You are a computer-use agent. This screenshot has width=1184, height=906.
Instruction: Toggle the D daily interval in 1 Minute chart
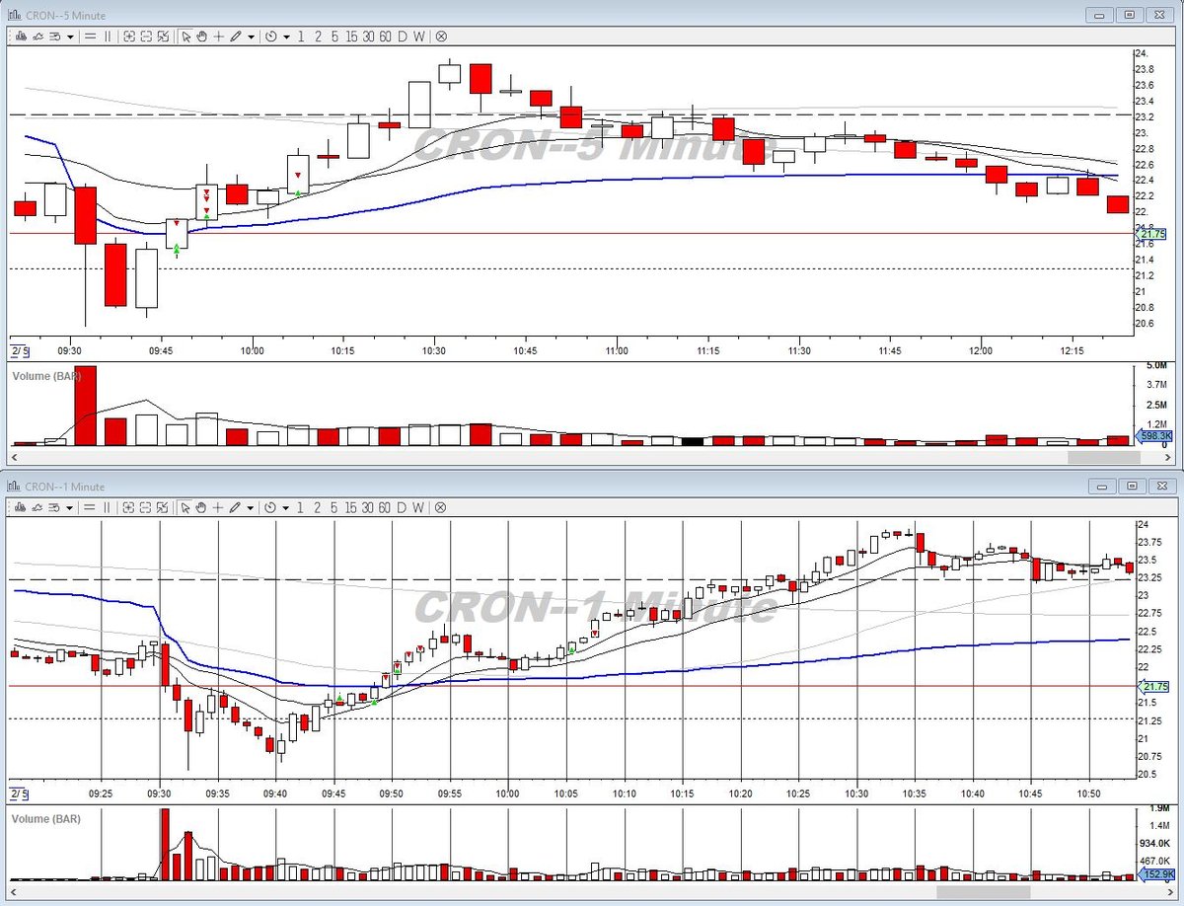pyautogui.click(x=402, y=507)
